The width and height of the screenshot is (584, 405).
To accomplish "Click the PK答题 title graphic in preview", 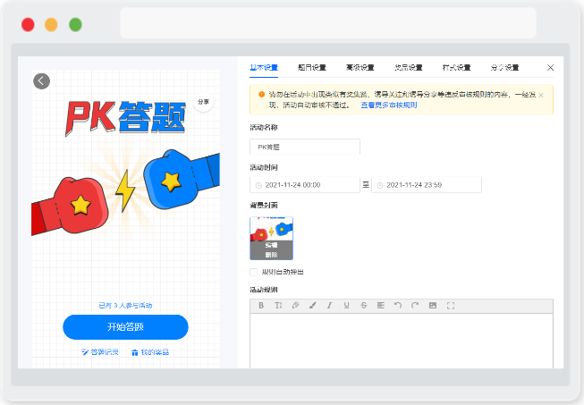I will coord(125,118).
